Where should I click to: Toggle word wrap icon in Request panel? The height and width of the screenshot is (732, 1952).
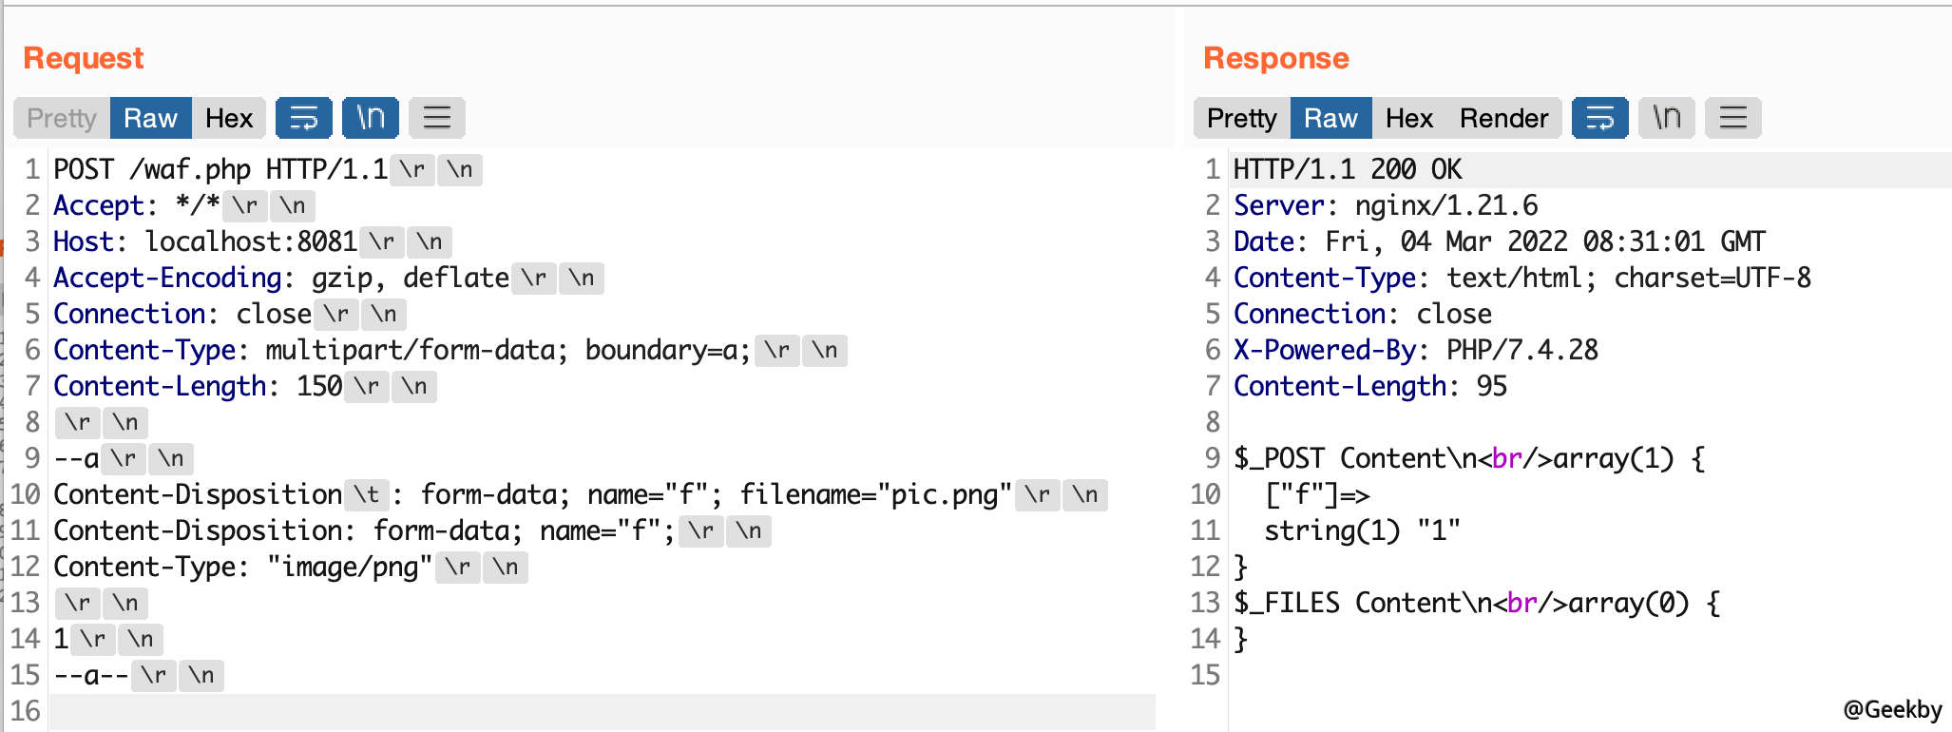point(304,118)
